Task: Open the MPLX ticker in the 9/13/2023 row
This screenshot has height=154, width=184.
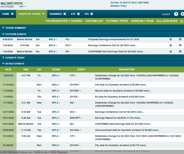Action: click(x=56, y=136)
